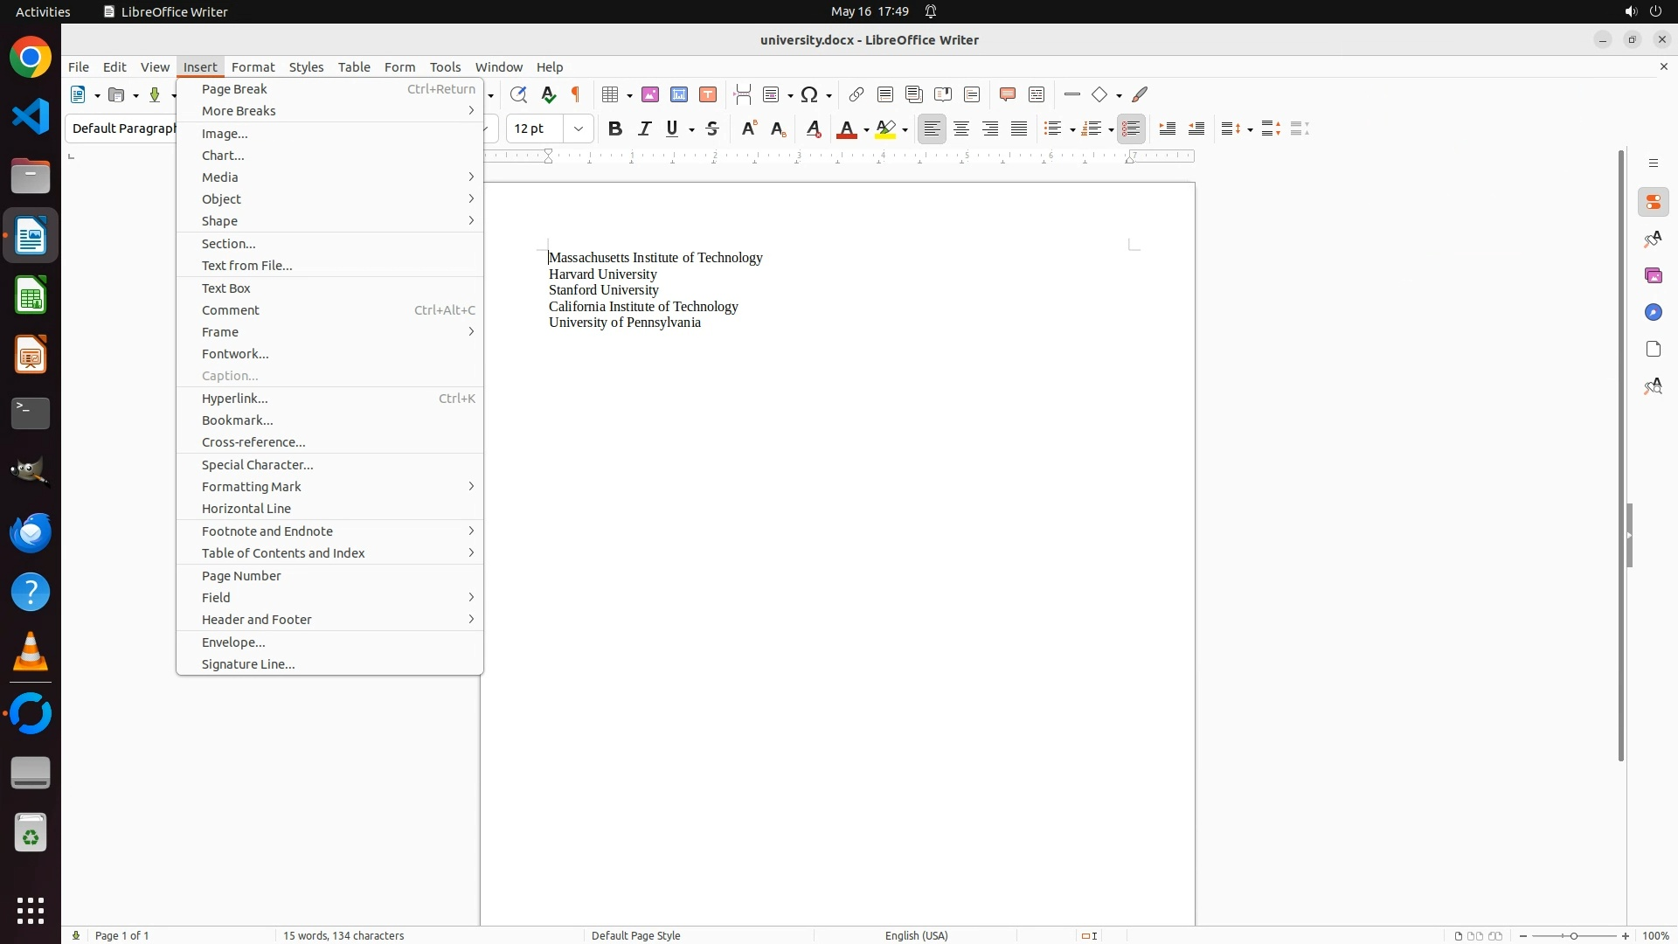Click Bookmark... menu entry
Viewport: 1678px width, 944px height.
click(x=238, y=420)
